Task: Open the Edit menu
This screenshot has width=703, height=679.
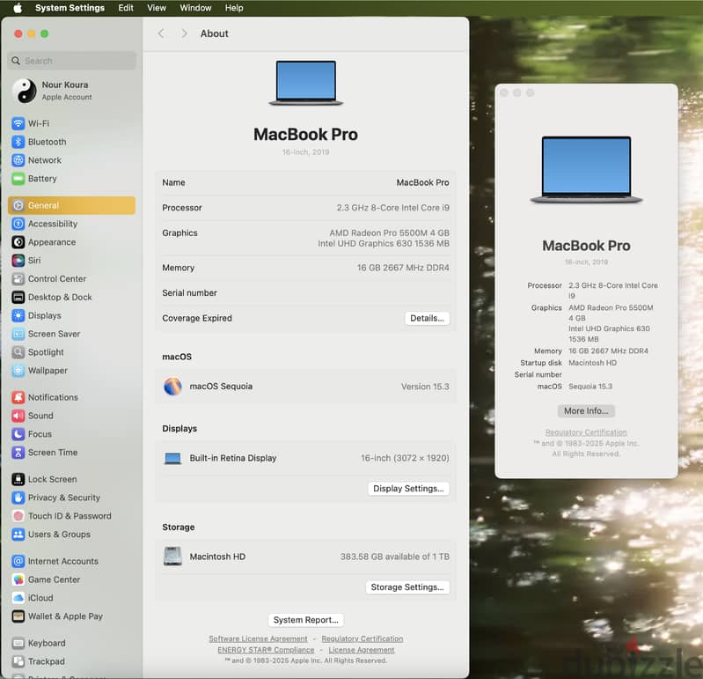Action: coord(126,8)
